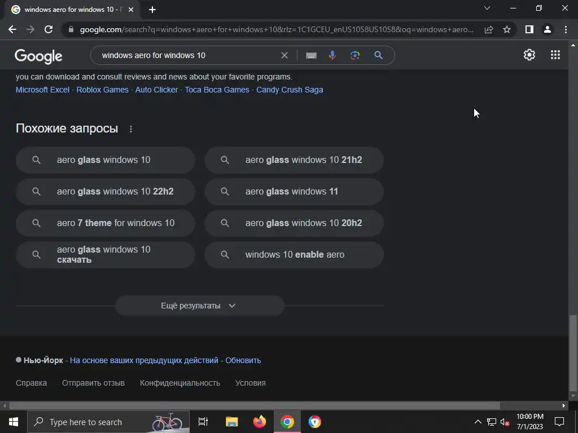Image resolution: width=578 pixels, height=433 pixels.
Task: Open the Google apps grid
Action: [555, 55]
